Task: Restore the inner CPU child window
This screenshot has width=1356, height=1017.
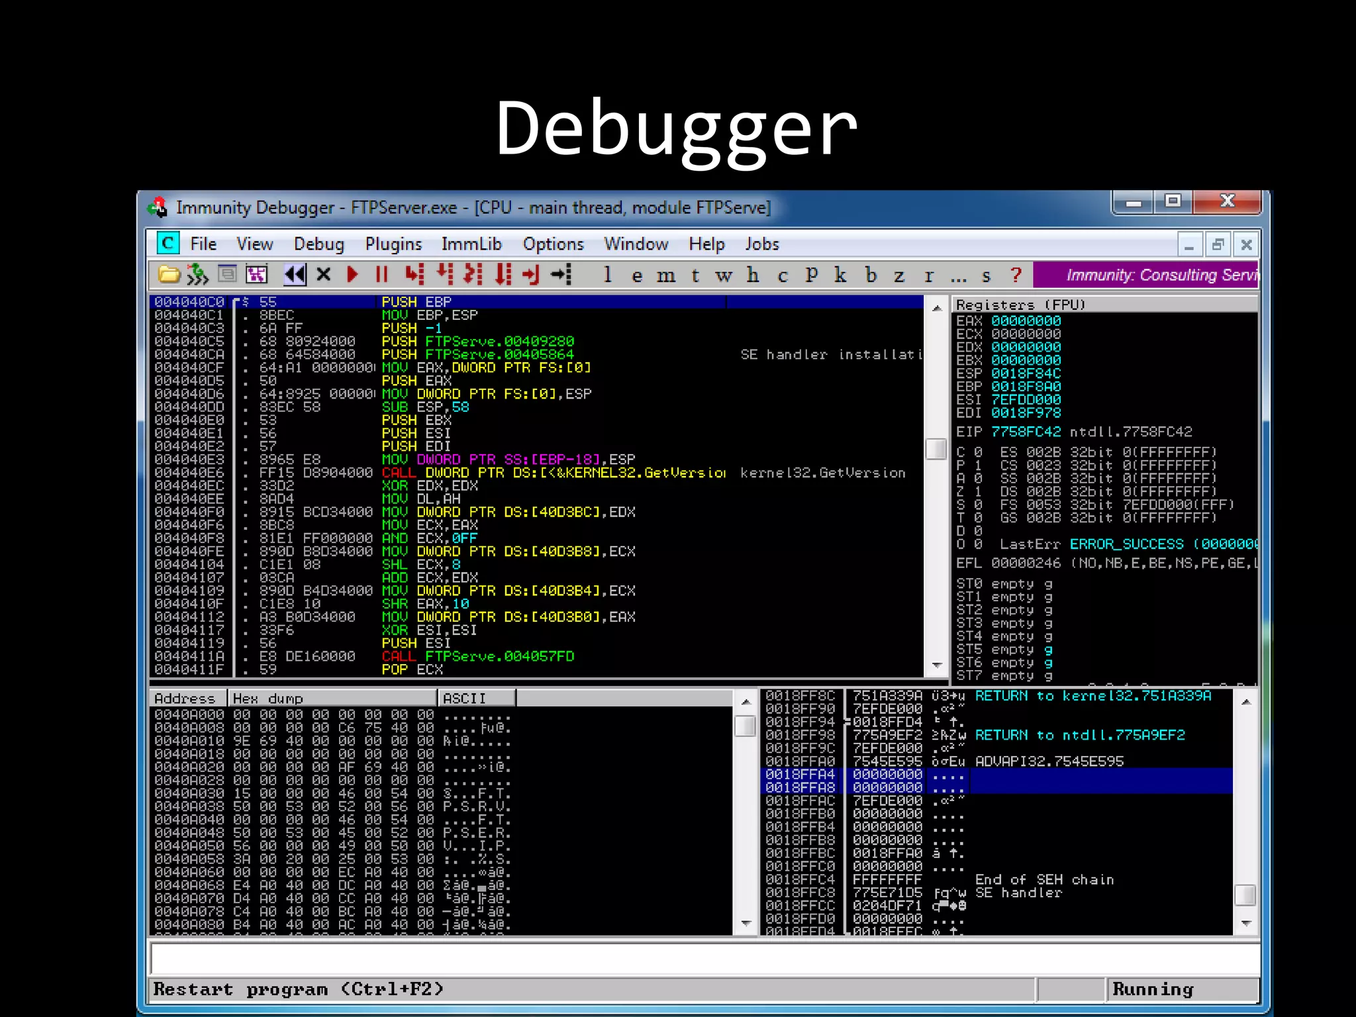Action: [1218, 245]
